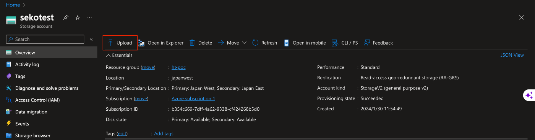
Task: Pin sekotest storage account to dashboard
Action: [66, 17]
